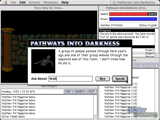Click the EXAMINE button in inventory
This screenshot has height=120, width=160.
tap(151, 65)
